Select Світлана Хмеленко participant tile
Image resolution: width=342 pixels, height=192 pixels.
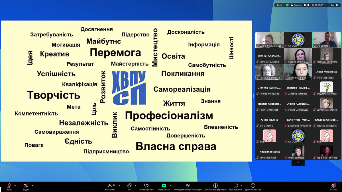point(326,104)
